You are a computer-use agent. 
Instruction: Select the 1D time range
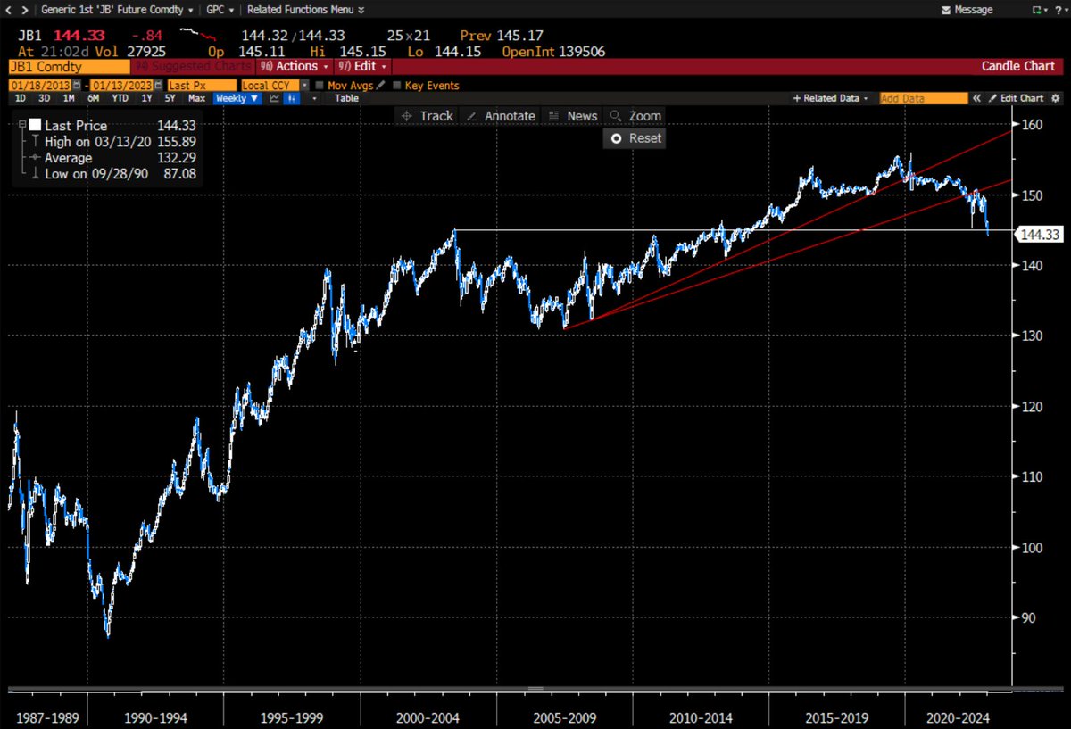click(21, 98)
